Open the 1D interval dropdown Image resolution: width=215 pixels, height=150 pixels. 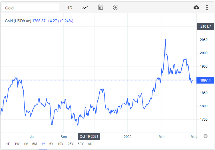tap(70, 8)
